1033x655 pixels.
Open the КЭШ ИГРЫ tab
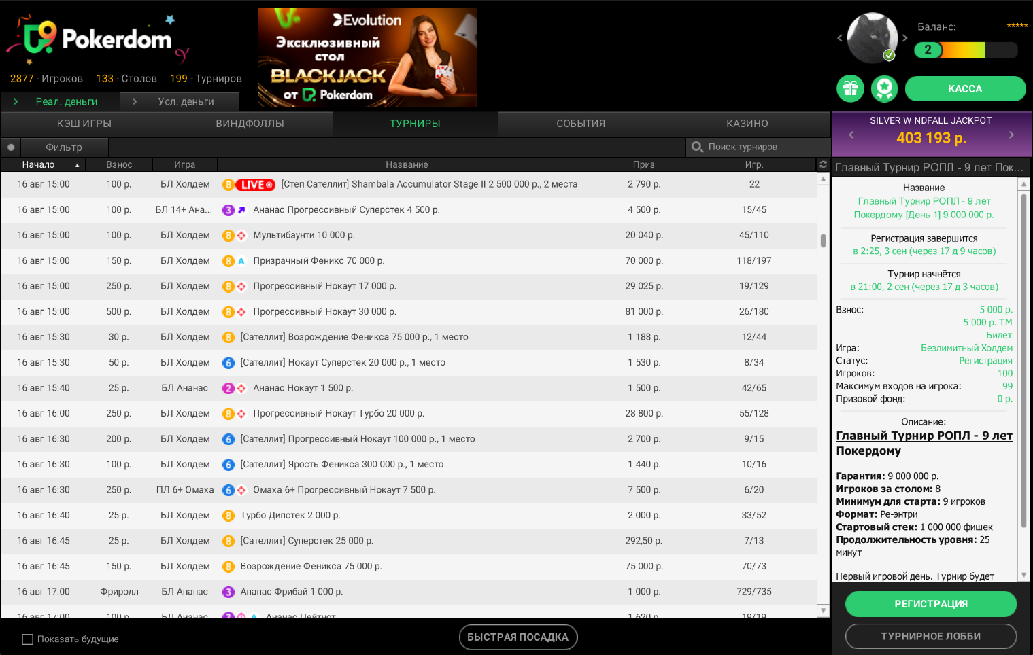click(x=84, y=124)
